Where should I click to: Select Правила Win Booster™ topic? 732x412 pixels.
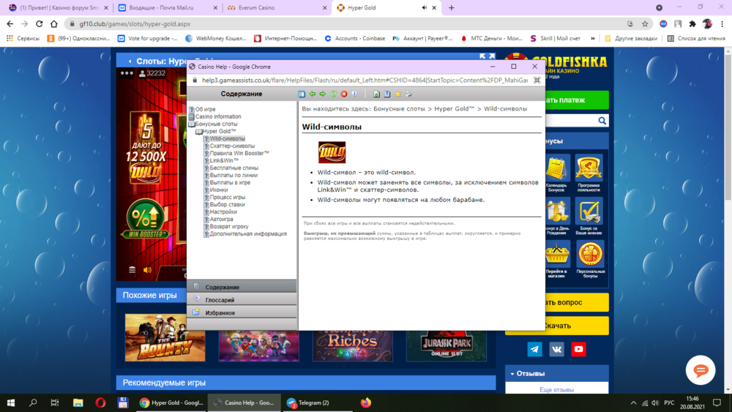coord(239,153)
